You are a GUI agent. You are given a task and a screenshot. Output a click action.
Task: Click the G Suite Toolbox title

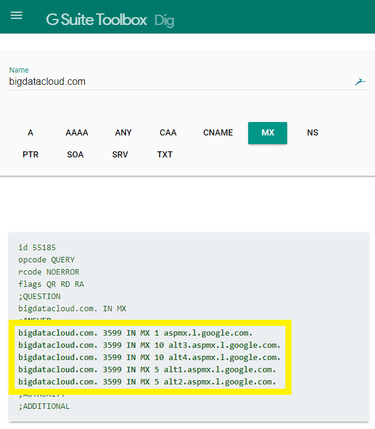tap(96, 20)
